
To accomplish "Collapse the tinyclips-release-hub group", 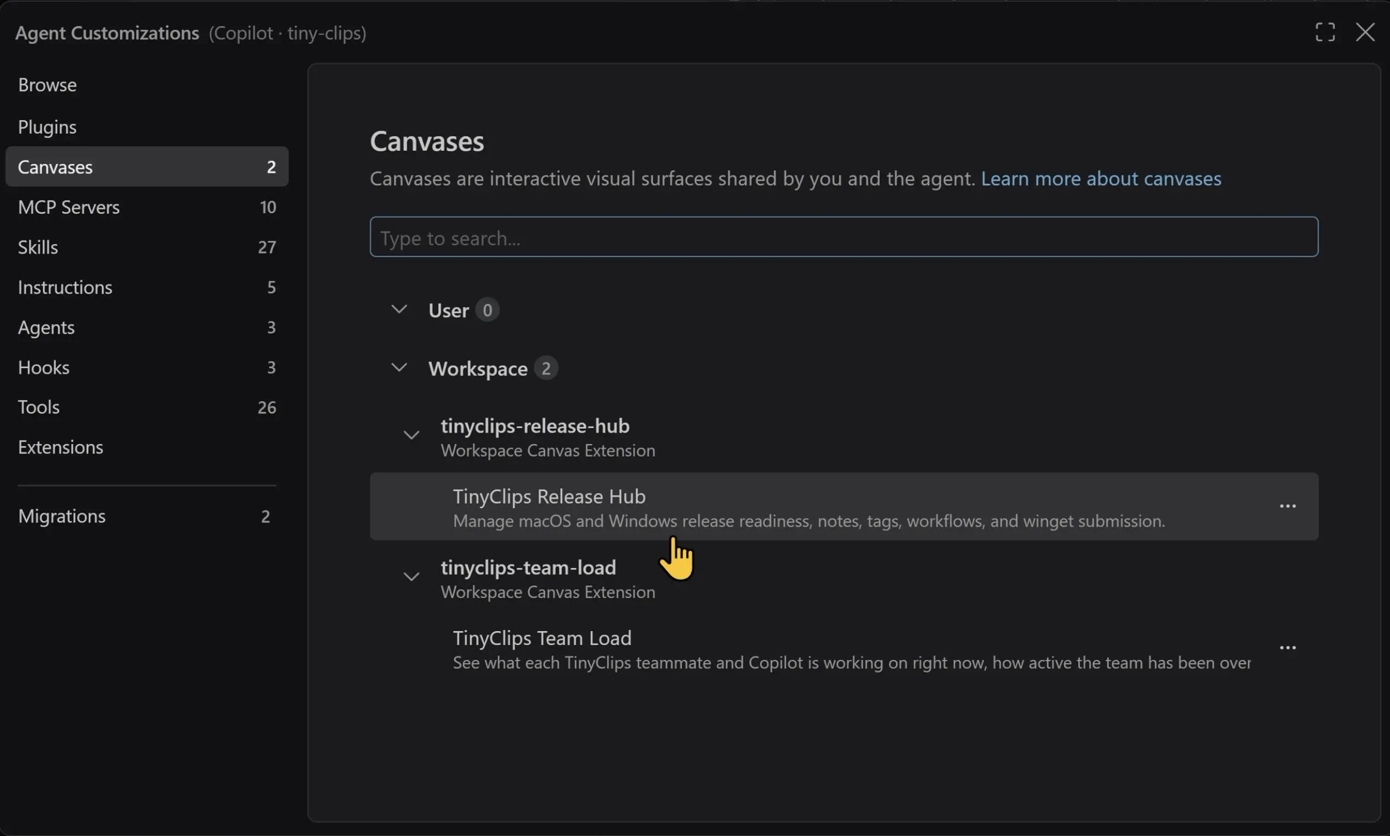I will pyautogui.click(x=411, y=435).
